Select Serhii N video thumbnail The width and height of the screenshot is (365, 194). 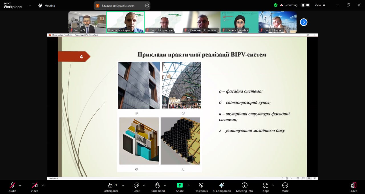click(x=87, y=22)
